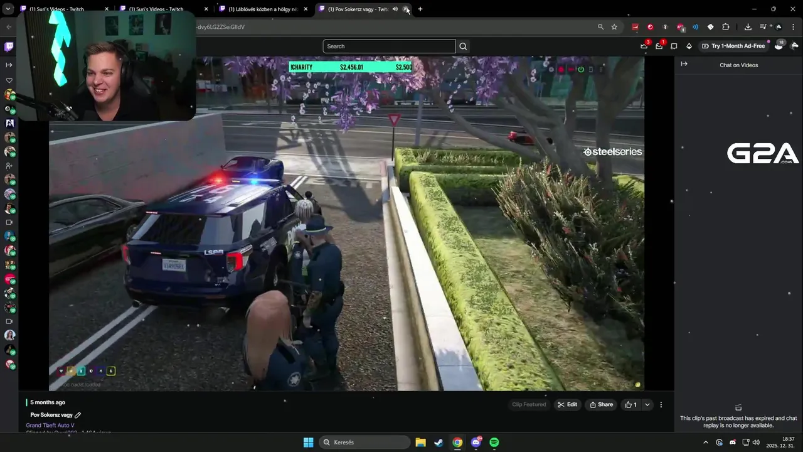Click the G2A sponsor logo
Viewport: 803px width, 452px height.
[x=762, y=154]
